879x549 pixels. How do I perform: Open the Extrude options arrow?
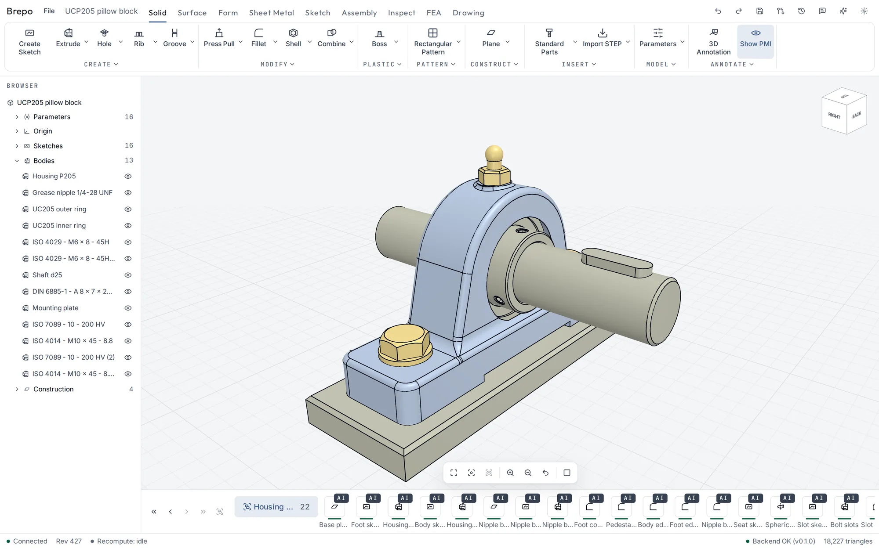click(86, 42)
